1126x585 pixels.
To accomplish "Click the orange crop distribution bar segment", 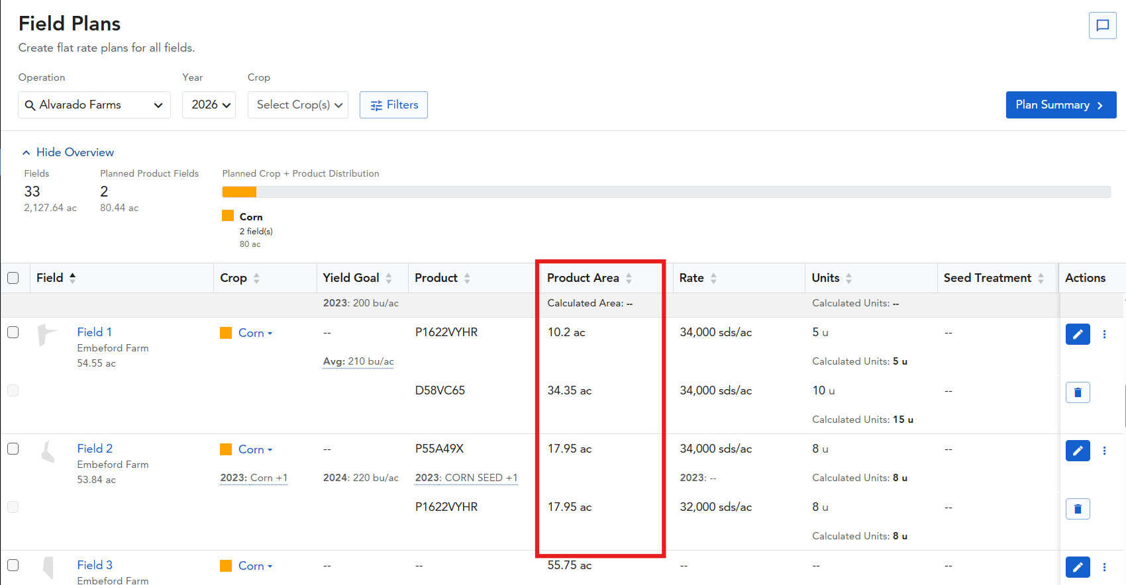I will (x=239, y=192).
